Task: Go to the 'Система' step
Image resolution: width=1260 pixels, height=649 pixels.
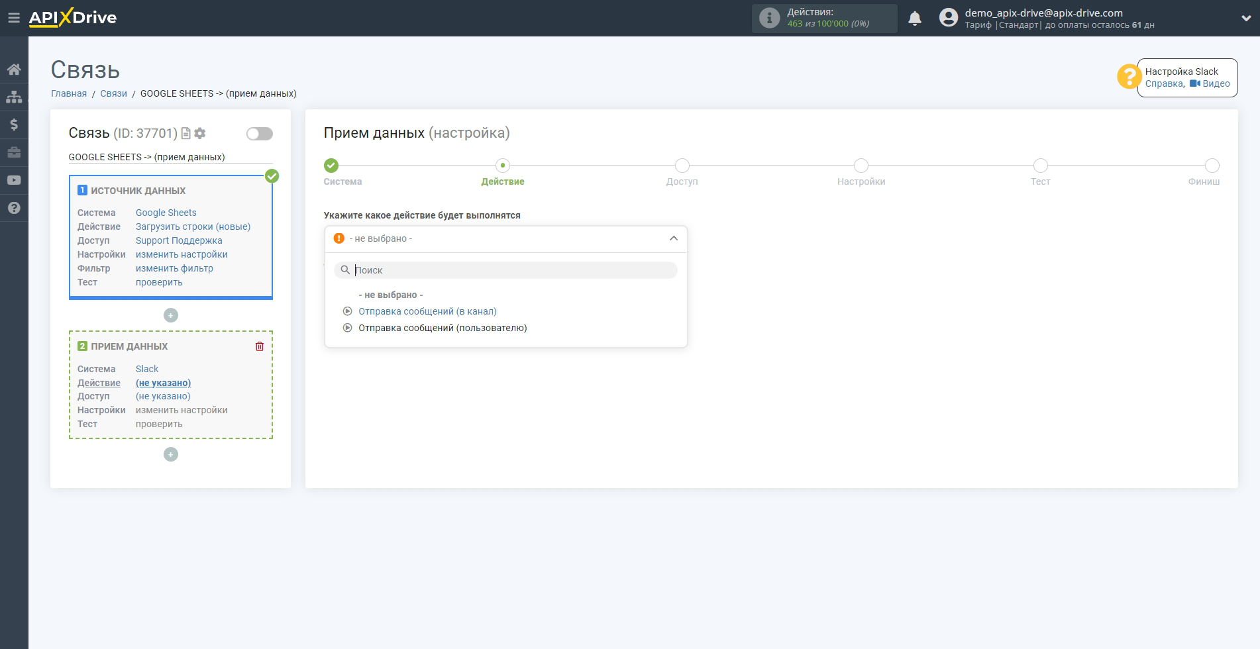Action: [x=331, y=166]
